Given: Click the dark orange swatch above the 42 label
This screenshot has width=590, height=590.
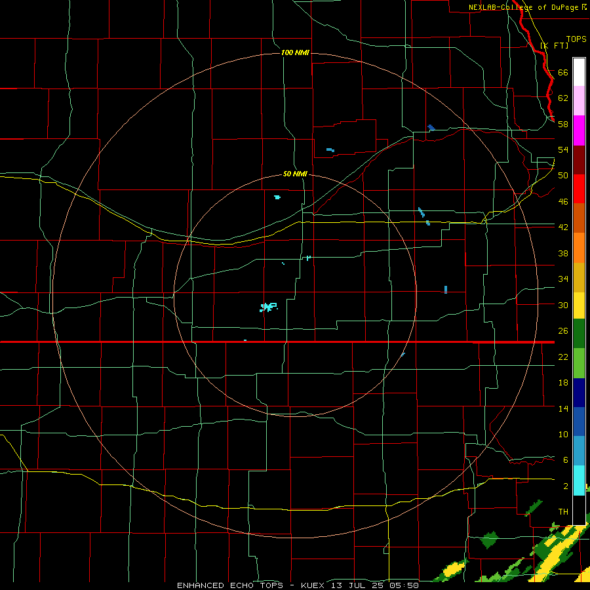Looking at the screenshot, I should click(x=579, y=218).
